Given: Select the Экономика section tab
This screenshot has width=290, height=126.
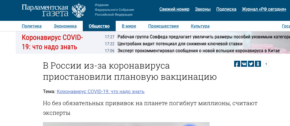Looking at the screenshot, I should pyautogui.click(x=65, y=26).
